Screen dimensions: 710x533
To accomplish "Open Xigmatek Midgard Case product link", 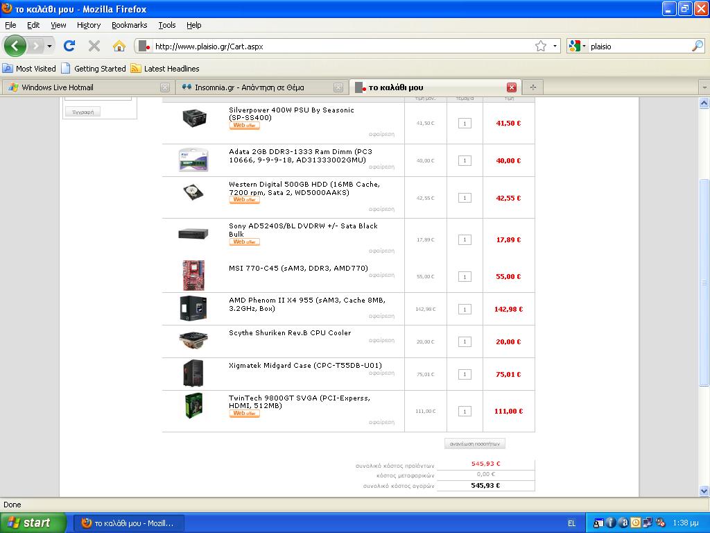I will (305, 365).
